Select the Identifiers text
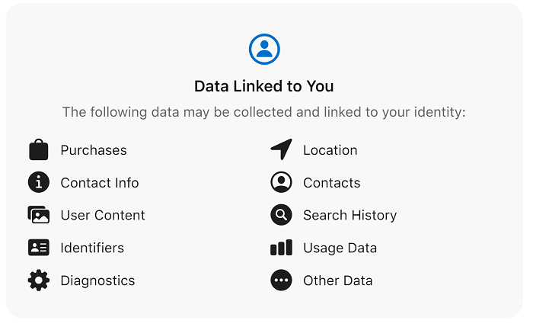 click(92, 248)
